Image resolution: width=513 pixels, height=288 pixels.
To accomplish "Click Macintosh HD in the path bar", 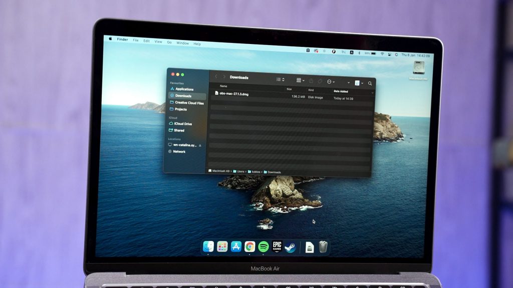I will pos(219,171).
